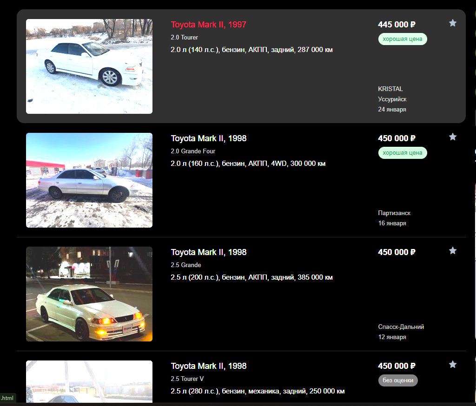Star the Партизанск Mark II listing
The height and width of the screenshot is (406, 476).
(x=453, y=137)
